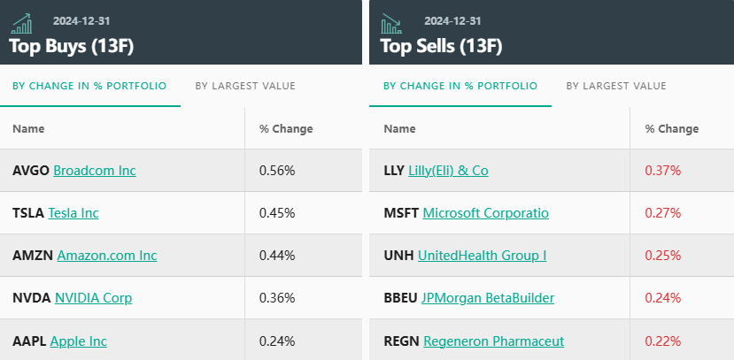Screen dimensions: 734x360
Task: Open the NVIDIA Corp link
Action: (x=93, y=297)
